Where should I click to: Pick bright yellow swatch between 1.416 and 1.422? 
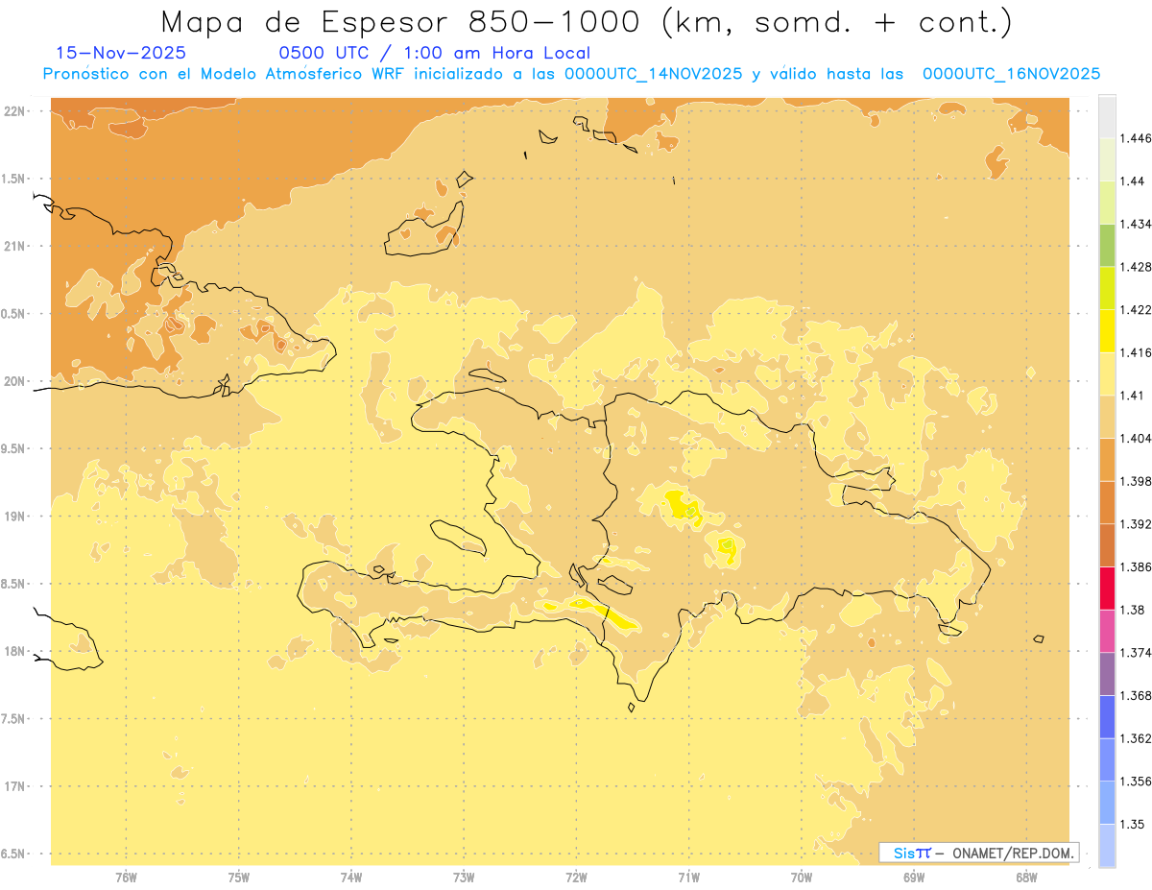[x=1107, y=331]
